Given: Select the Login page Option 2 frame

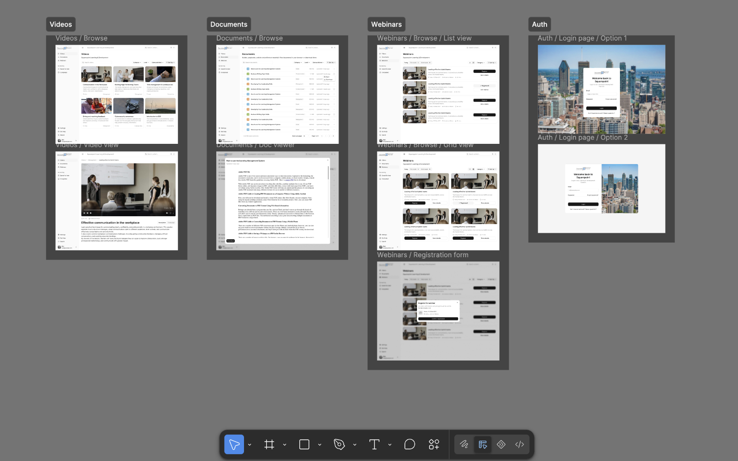Looking at the screenshot, I should [x=601, y=189].
